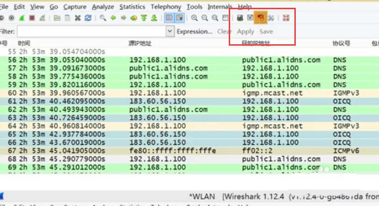Click the Expression... button
The height and width of the screenshot is (206, 379).
click(x=194, y=31)
